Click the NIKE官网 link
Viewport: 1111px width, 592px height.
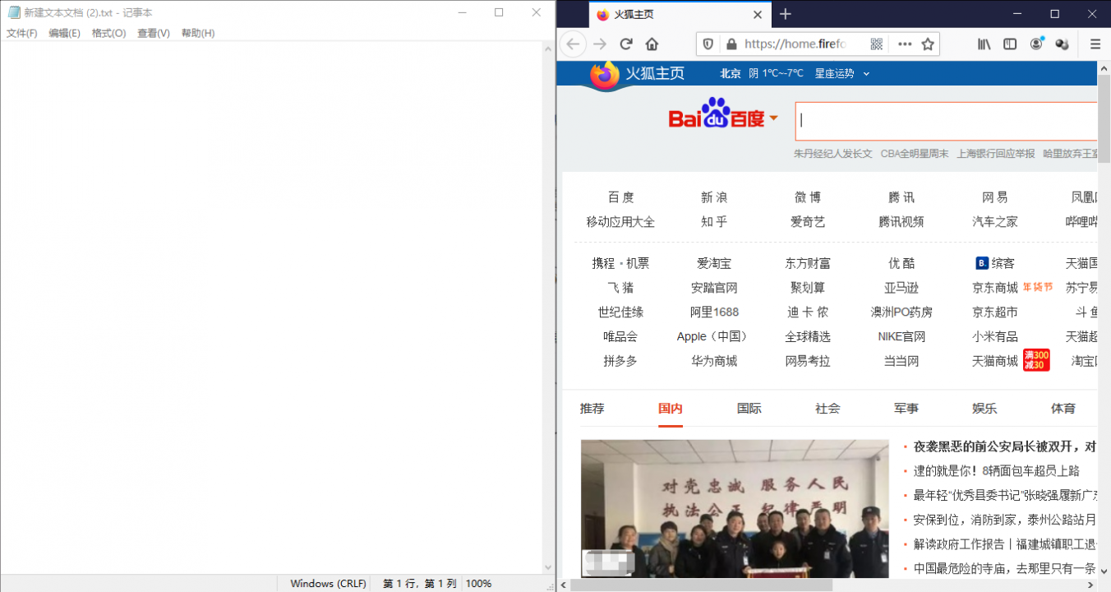pyautogui.click(x=901, y=336)
